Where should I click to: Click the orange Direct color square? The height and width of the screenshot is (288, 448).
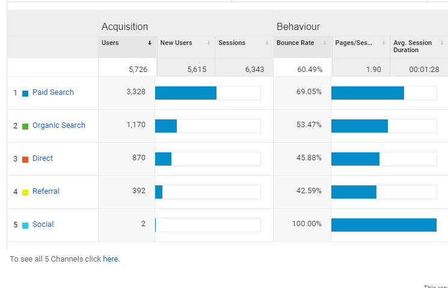tap(25, 159)
